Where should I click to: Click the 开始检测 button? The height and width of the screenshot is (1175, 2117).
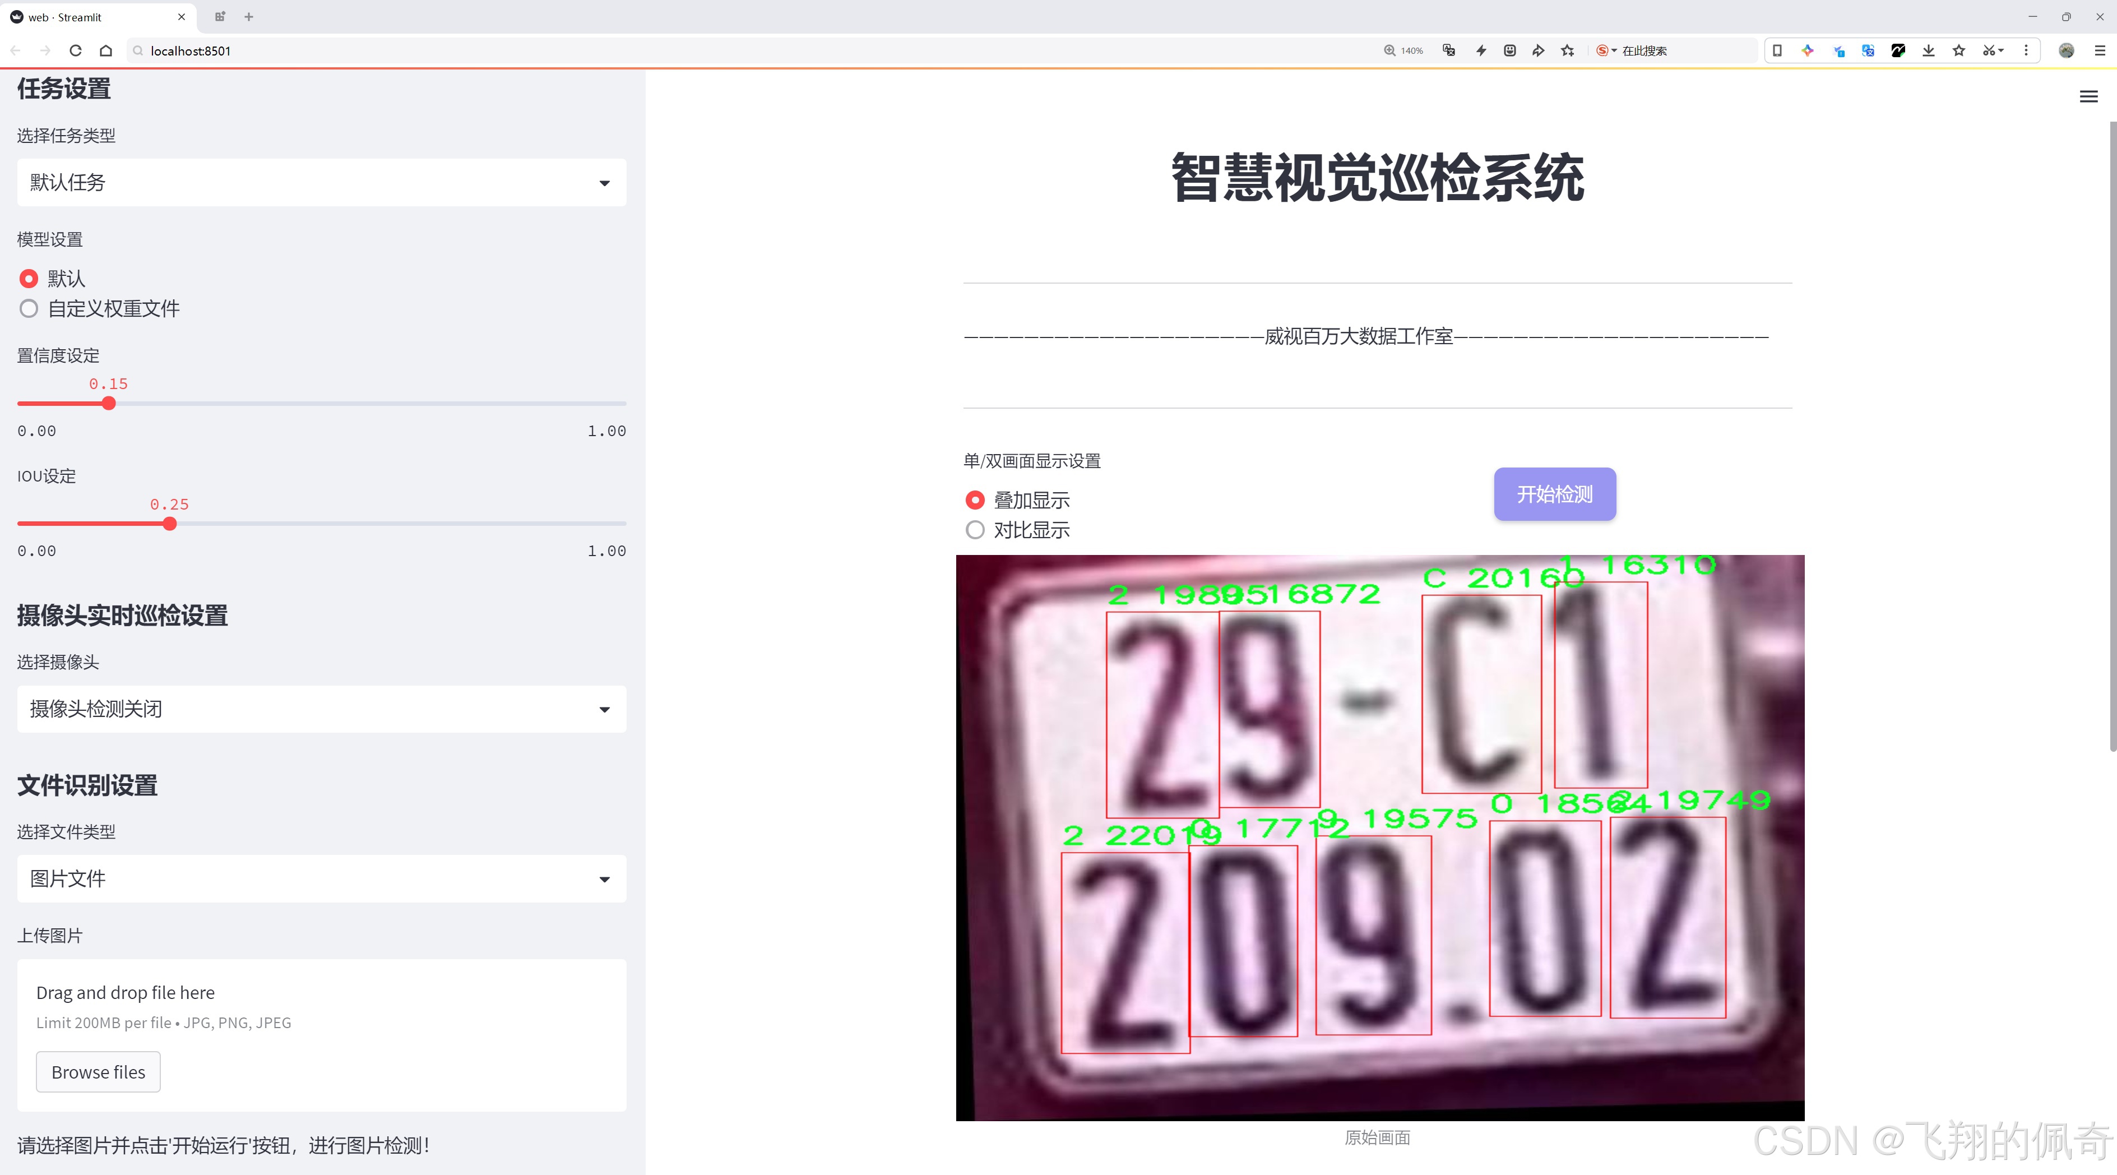(x=1555, y=494)
